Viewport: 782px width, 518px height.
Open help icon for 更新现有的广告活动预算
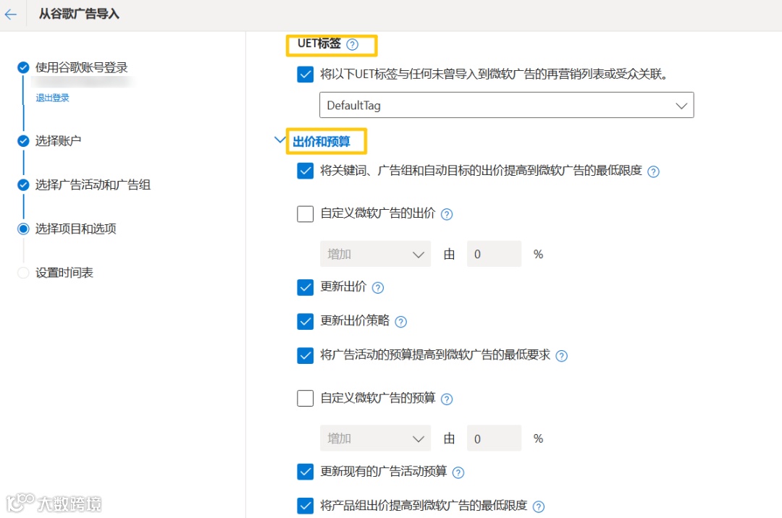click(458, 472)
